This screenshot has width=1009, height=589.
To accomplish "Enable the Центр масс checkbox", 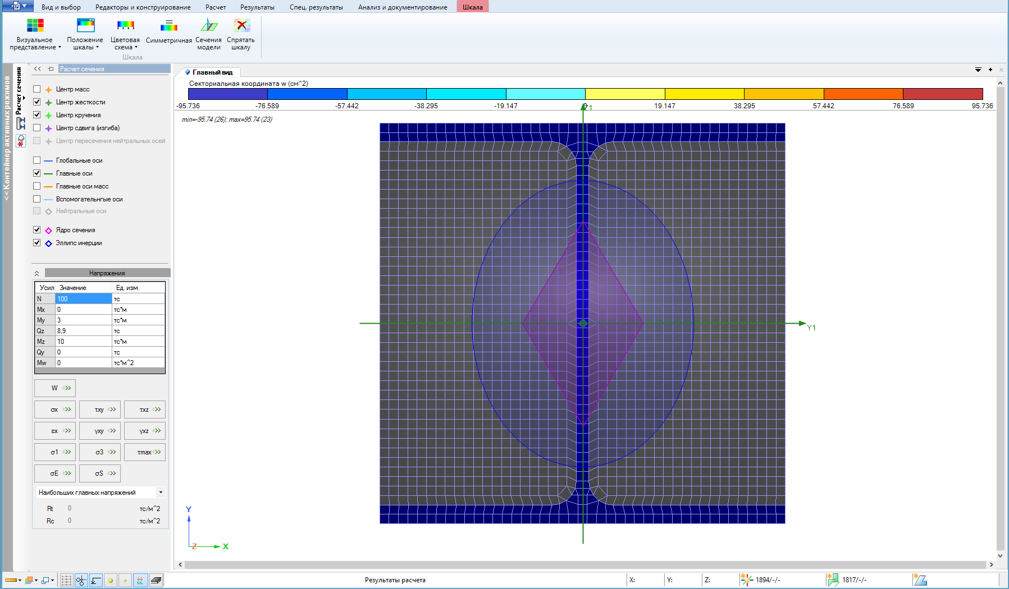I will click(x=37, y=89).
